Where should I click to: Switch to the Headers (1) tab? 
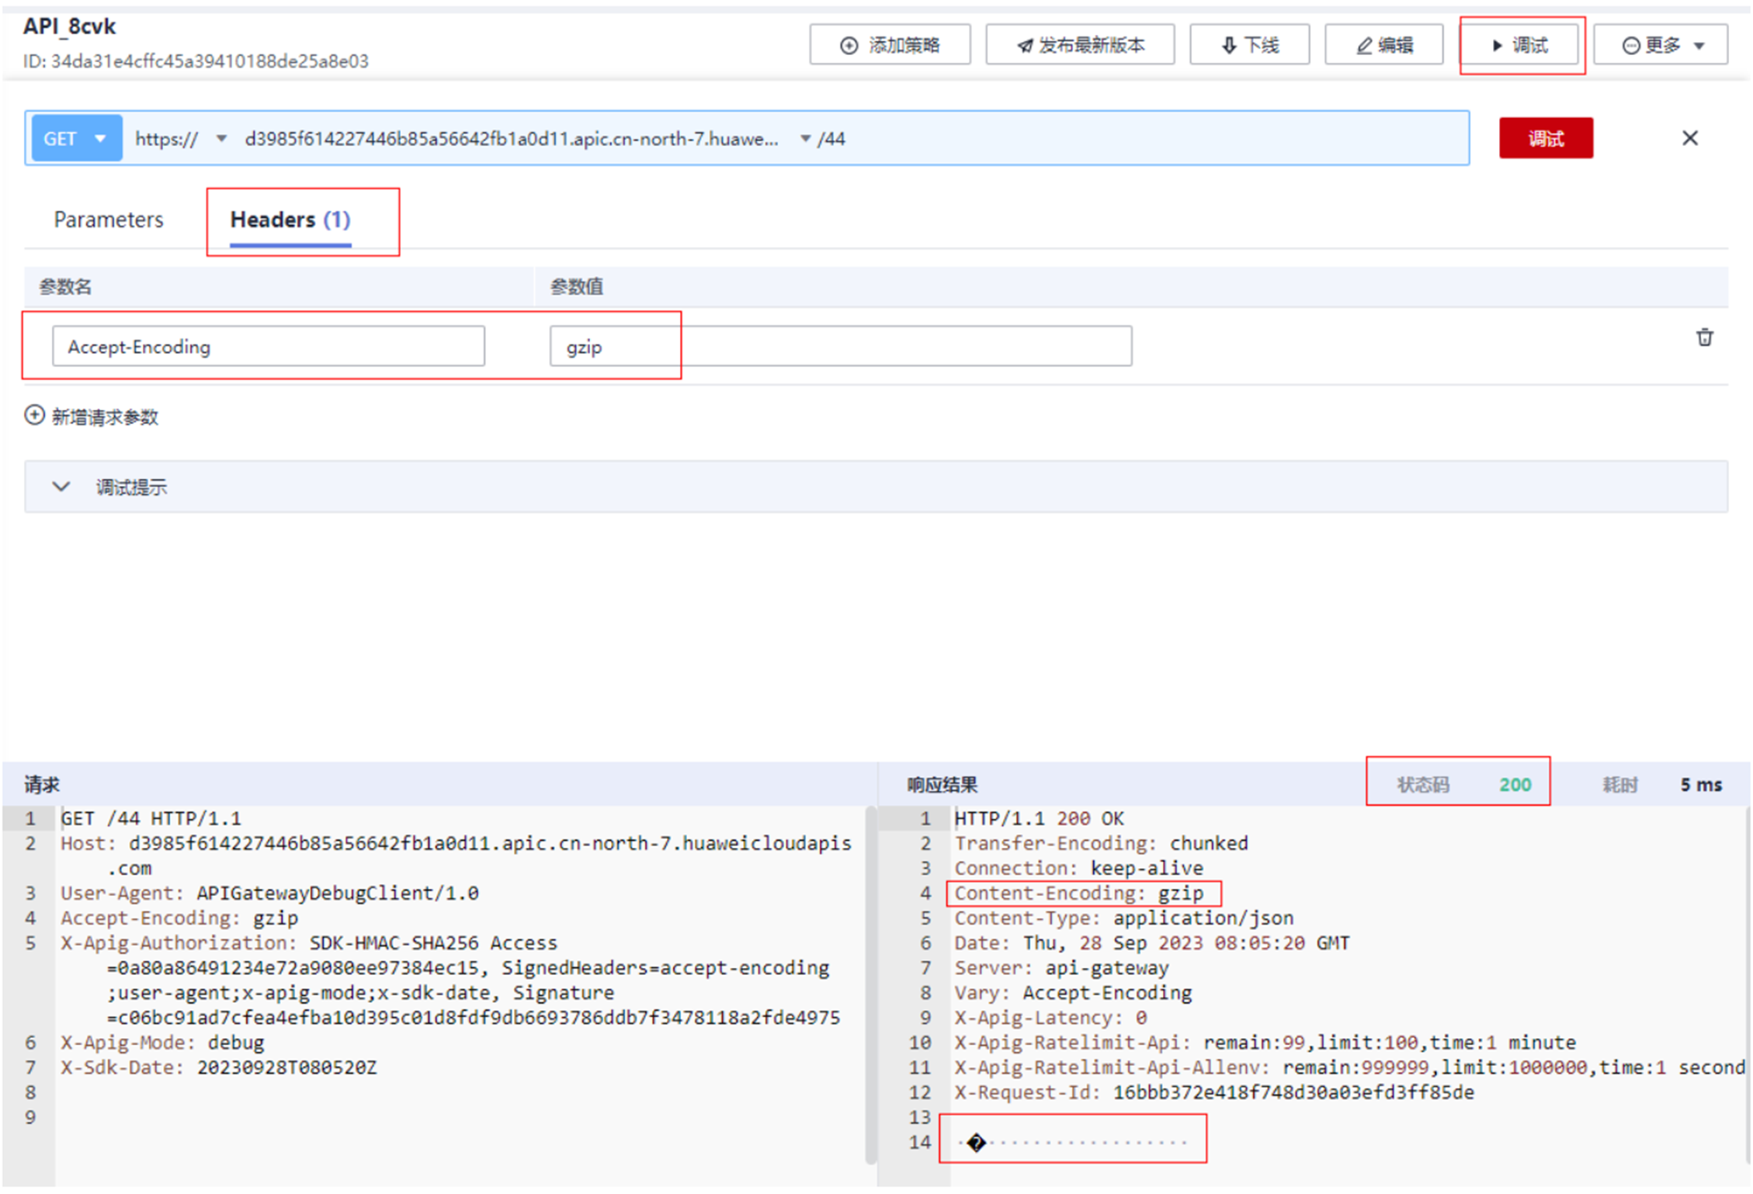click(290, 220)
